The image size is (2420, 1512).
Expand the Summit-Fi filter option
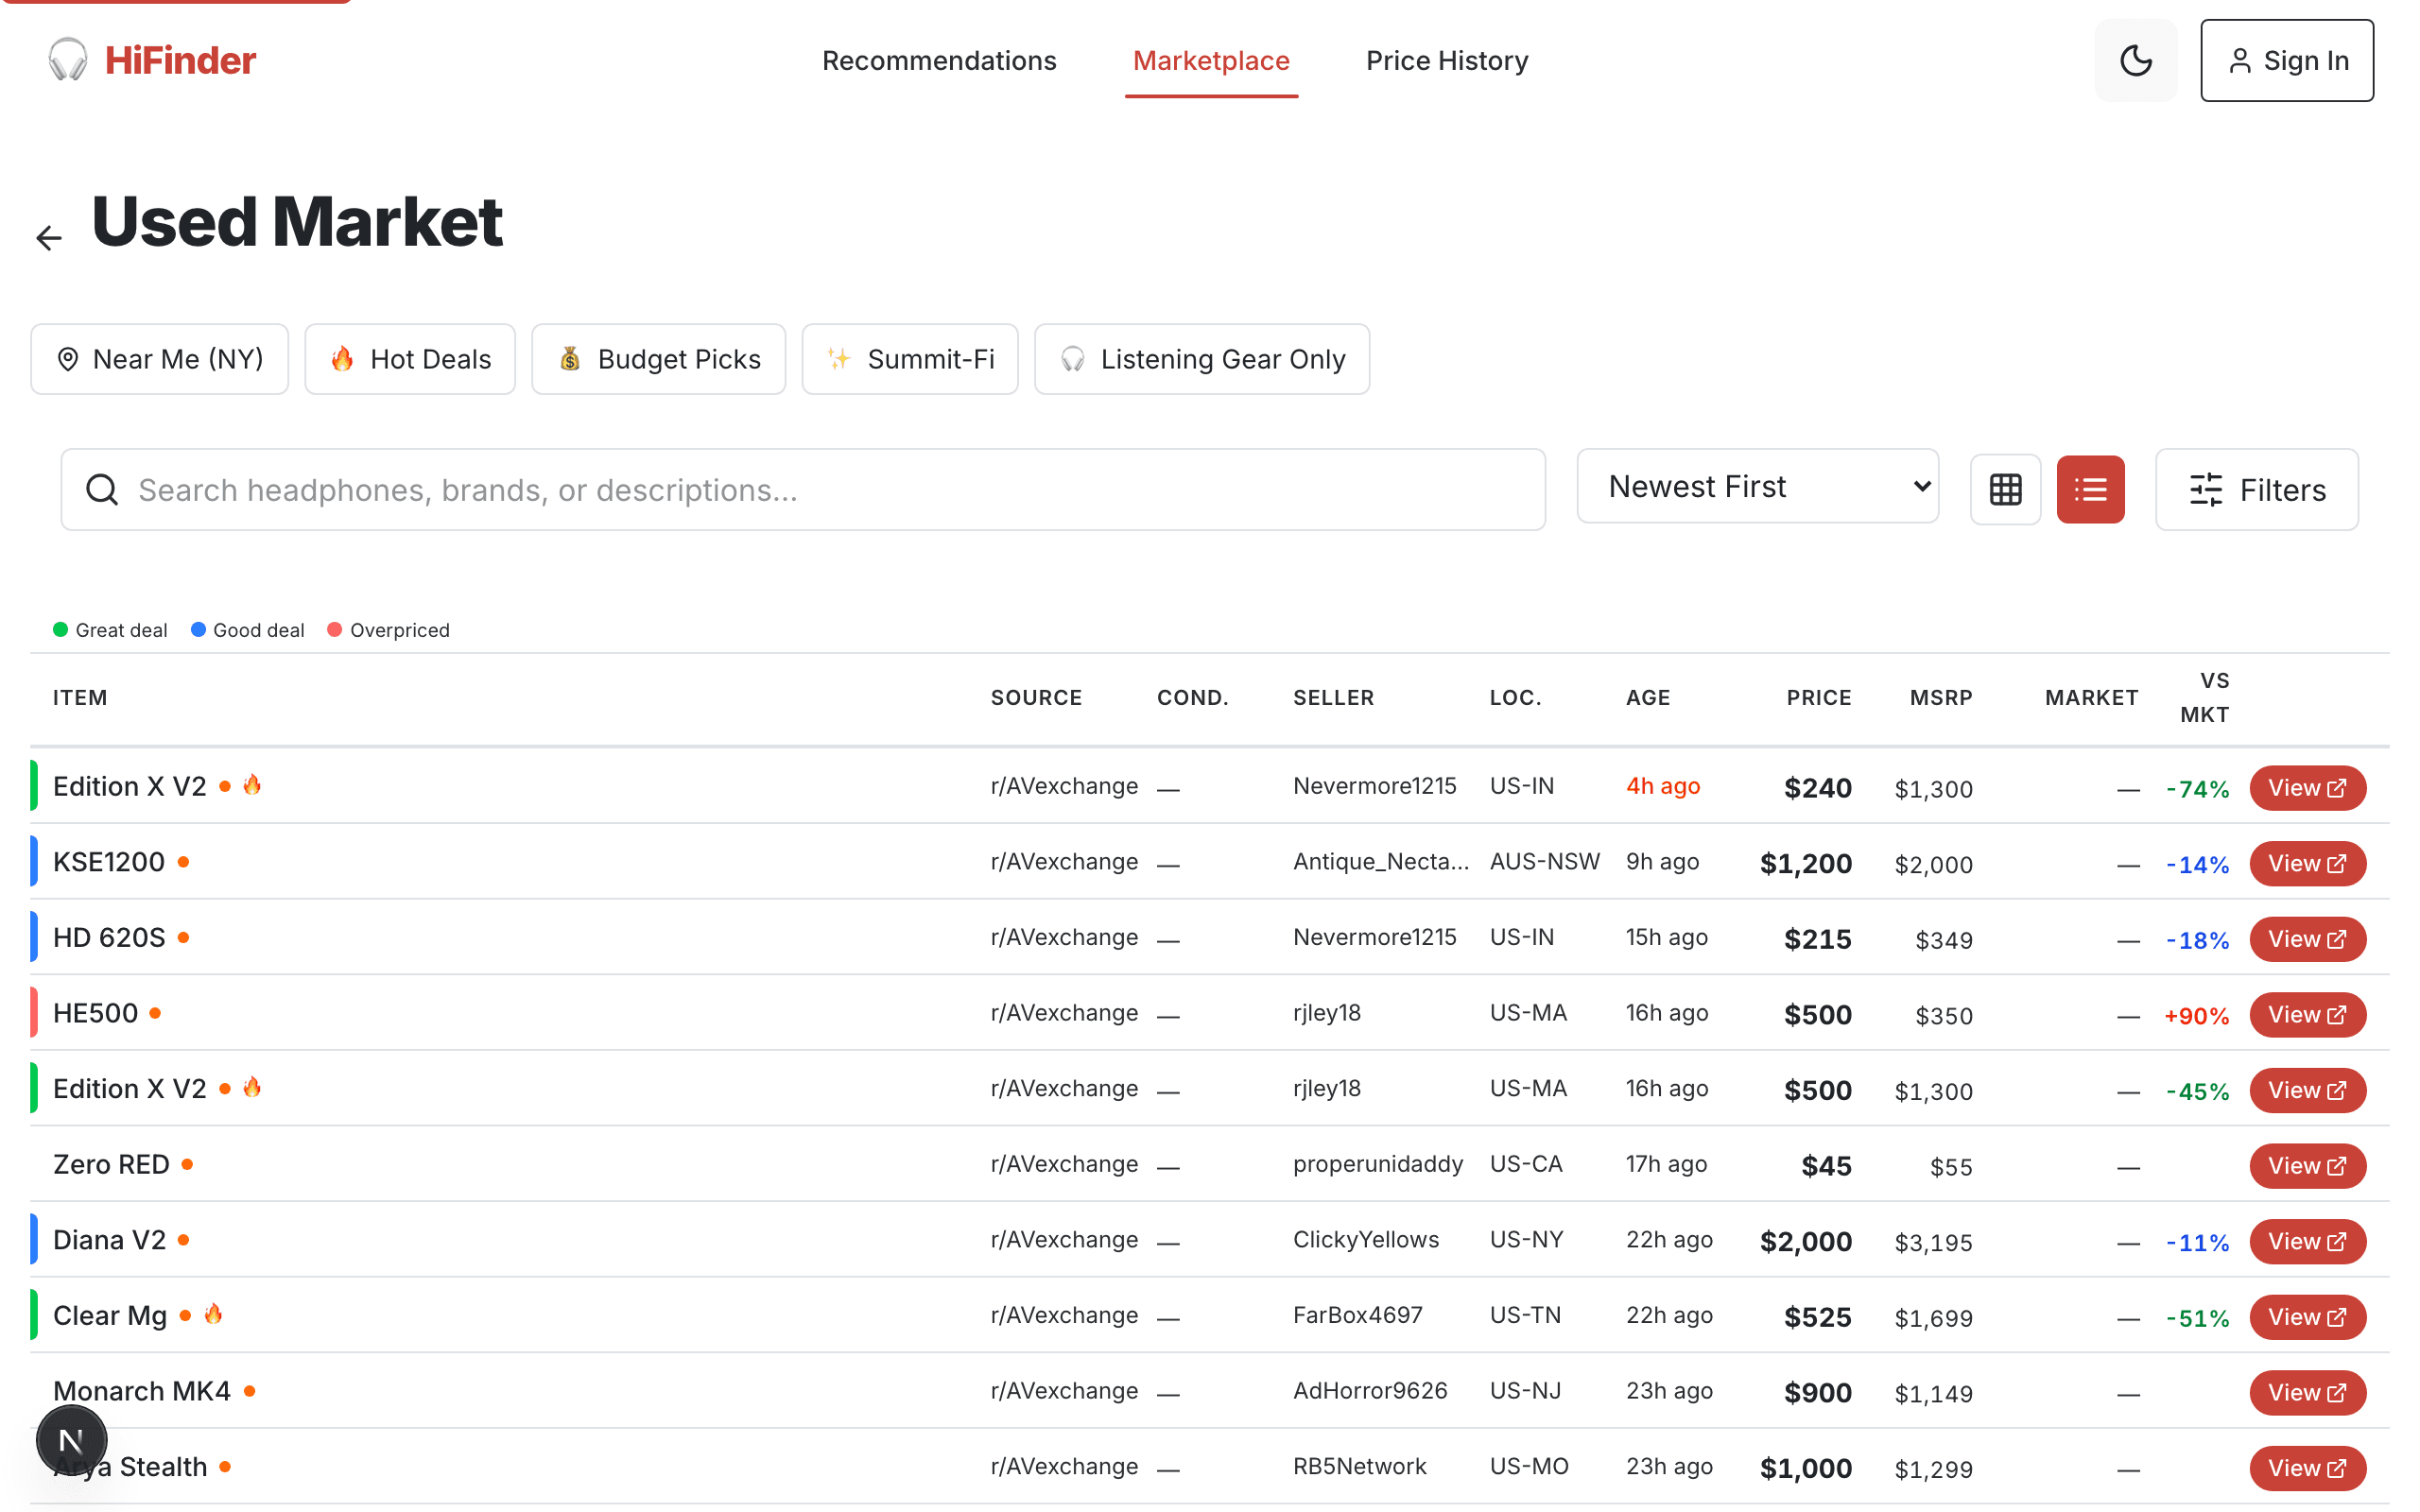pos(909,359)
